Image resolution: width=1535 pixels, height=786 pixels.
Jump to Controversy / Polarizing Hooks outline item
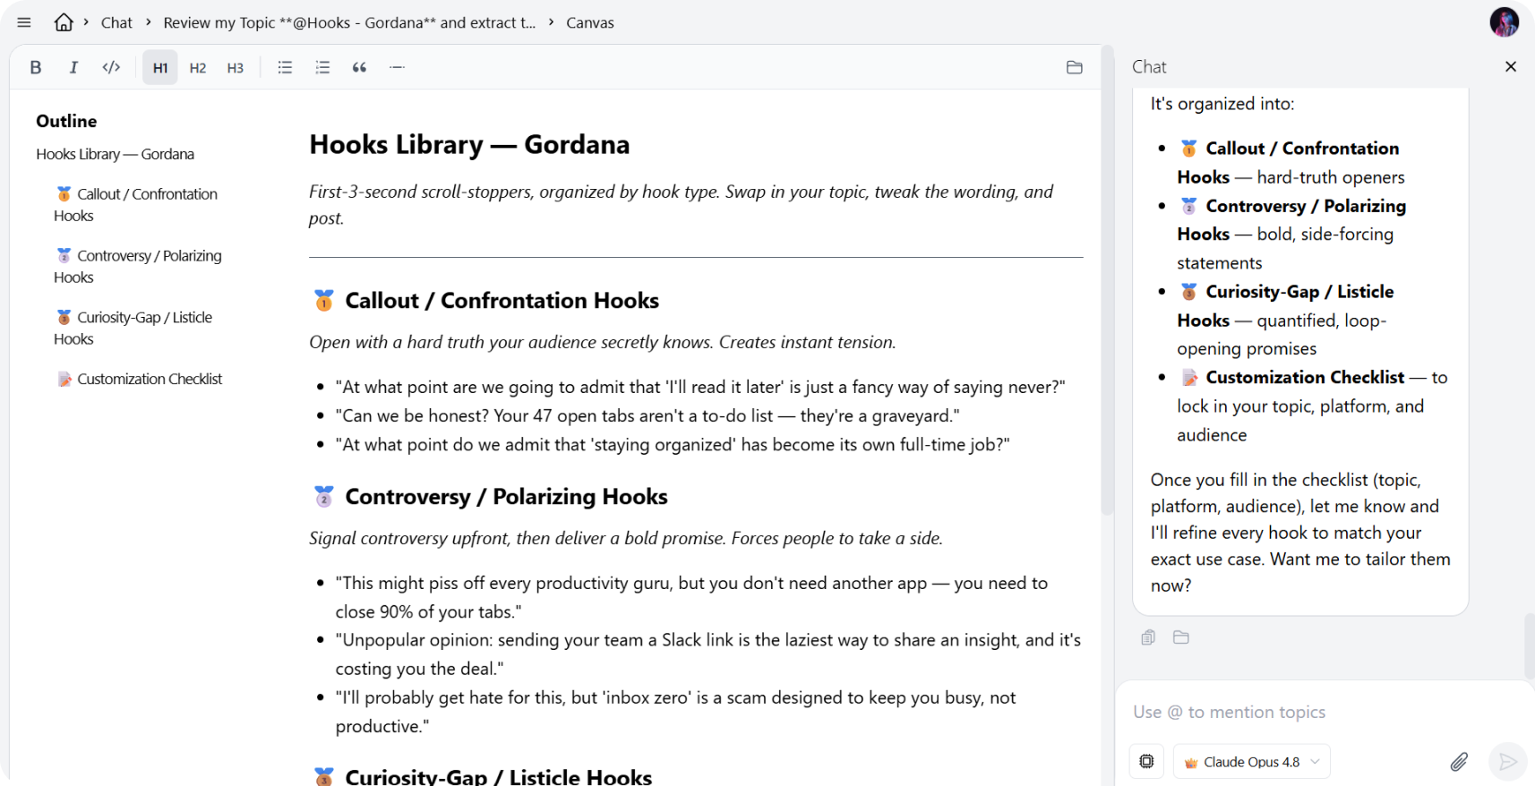point(138,266)
